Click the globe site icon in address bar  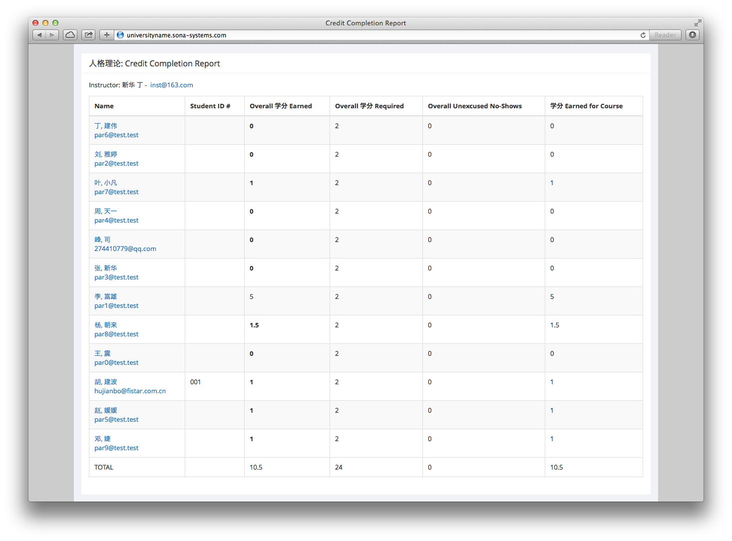point(120,35)
